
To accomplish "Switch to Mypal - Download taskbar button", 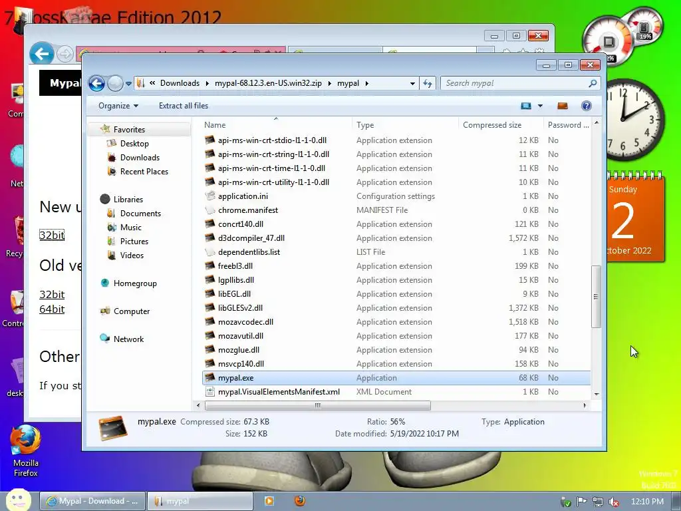I will tap(92, 501).
